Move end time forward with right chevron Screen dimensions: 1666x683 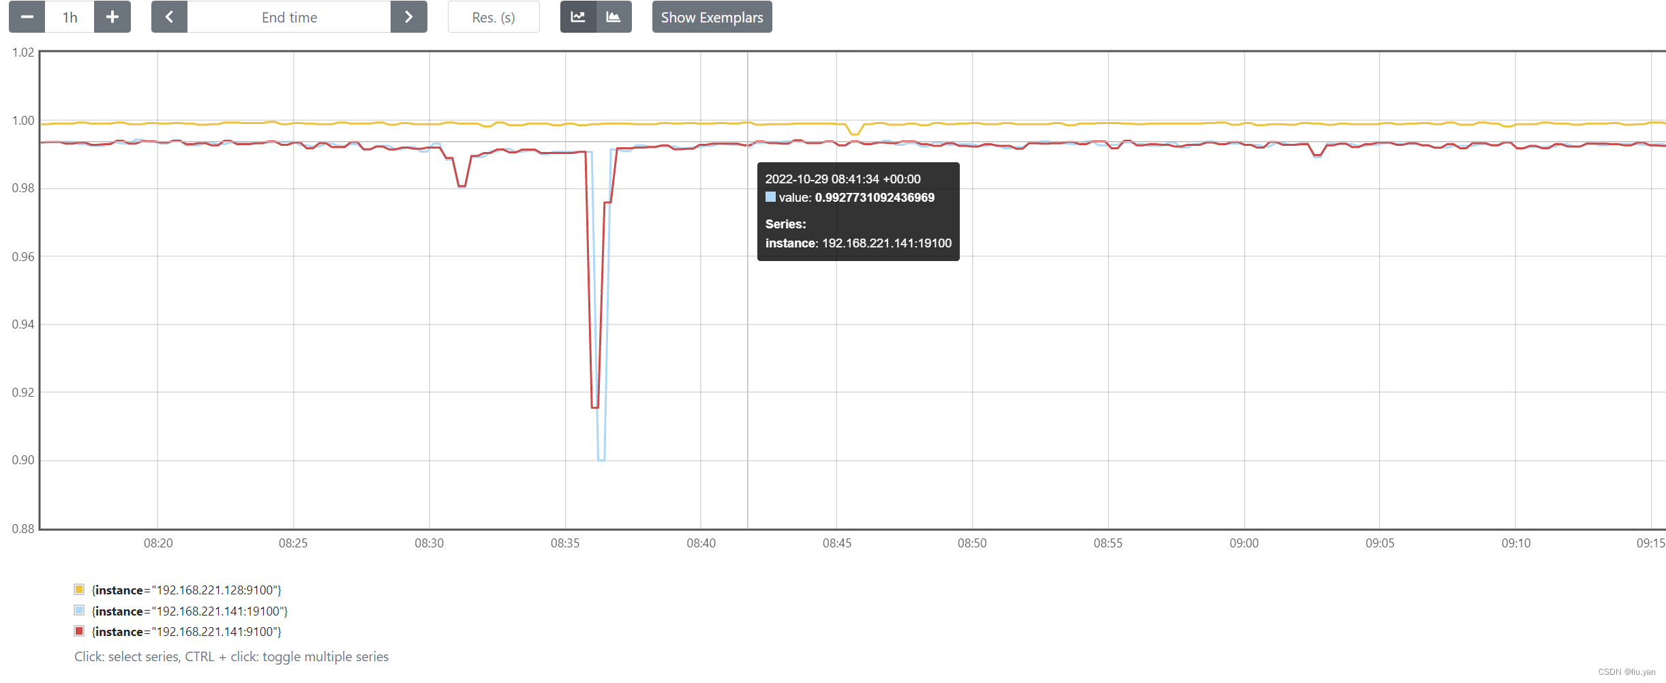coord(409,17)
